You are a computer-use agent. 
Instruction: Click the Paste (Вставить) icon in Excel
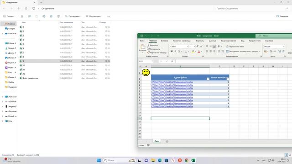click(x=143, y=46)
